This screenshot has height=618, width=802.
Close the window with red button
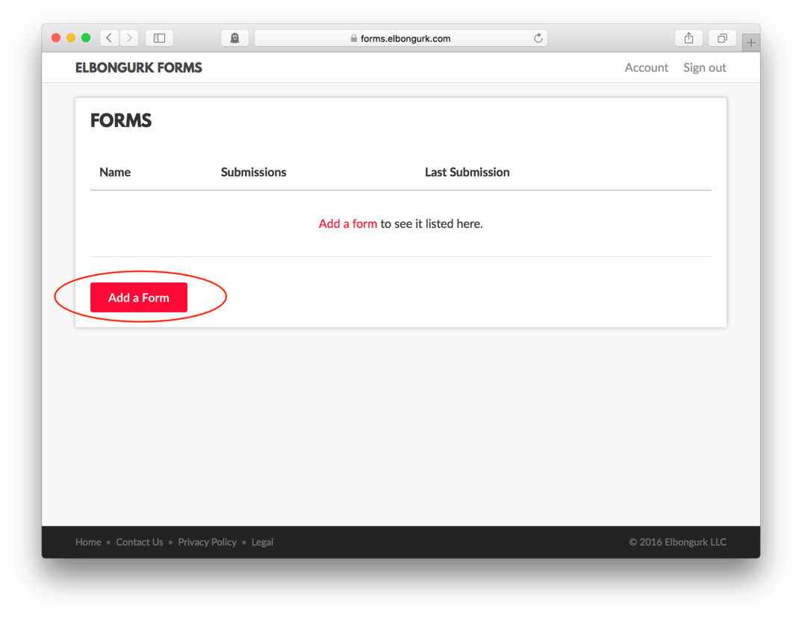click(56, 38)
